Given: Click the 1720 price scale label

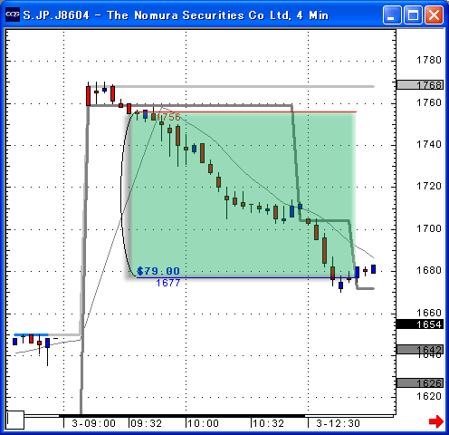Looking at the screenshot, I should click(429, 186).
